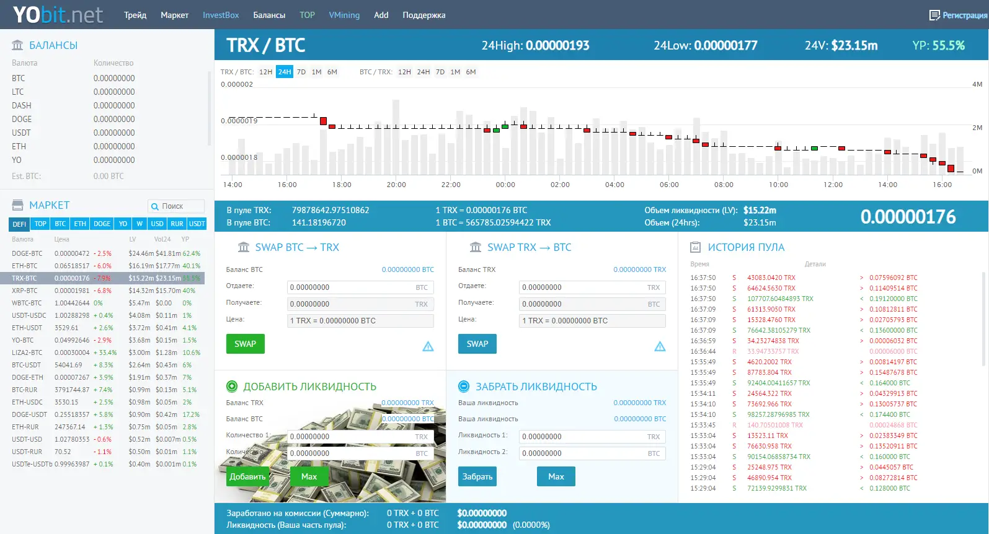Click the pool history chart icon
Image resolution: width=989 pixels, height=534 pixels.
click(696, 247)
